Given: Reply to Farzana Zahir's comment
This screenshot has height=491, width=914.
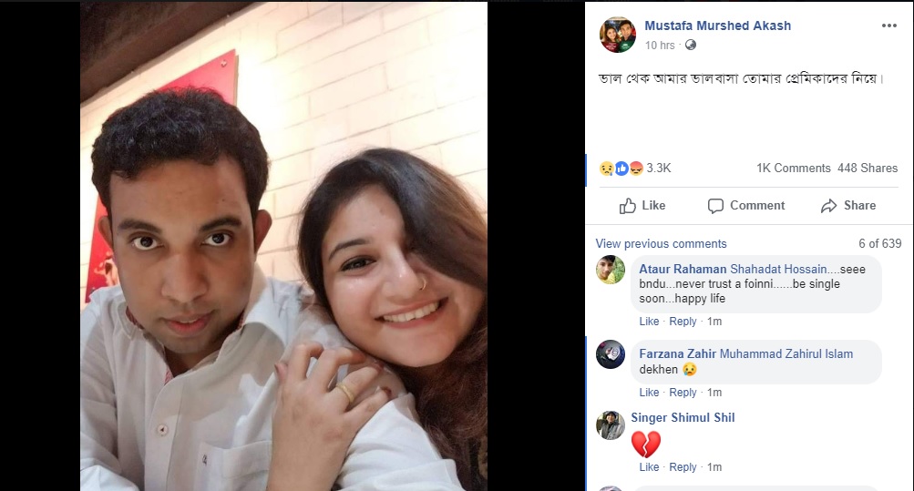Looking at the screenshot, I should click(683, 393).
